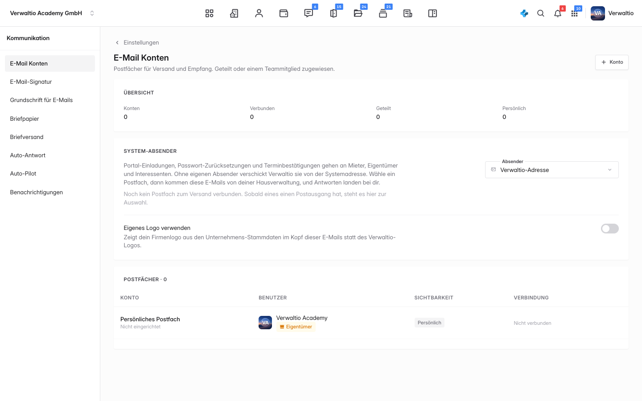Screen dimensions: 642x401
Task: Click the Persönlich visibility badge
Action: click(x=429, y=323)
